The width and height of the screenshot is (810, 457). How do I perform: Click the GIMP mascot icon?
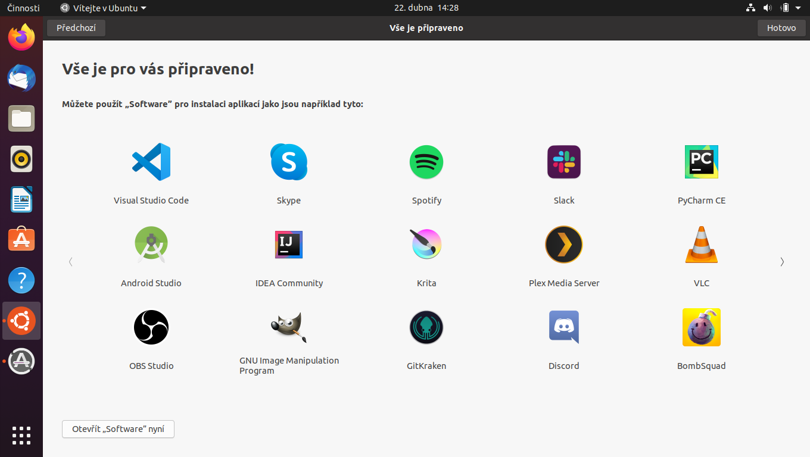(289, 327)
